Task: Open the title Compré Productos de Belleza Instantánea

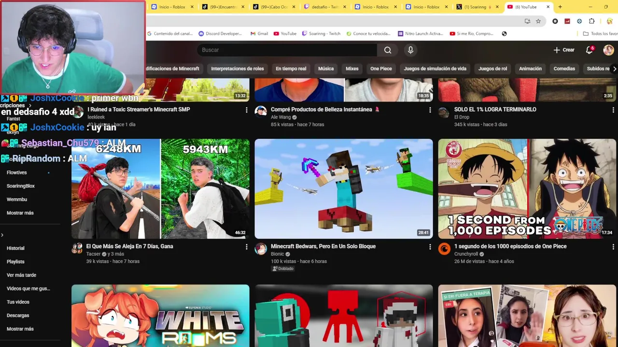Action: 325,109
